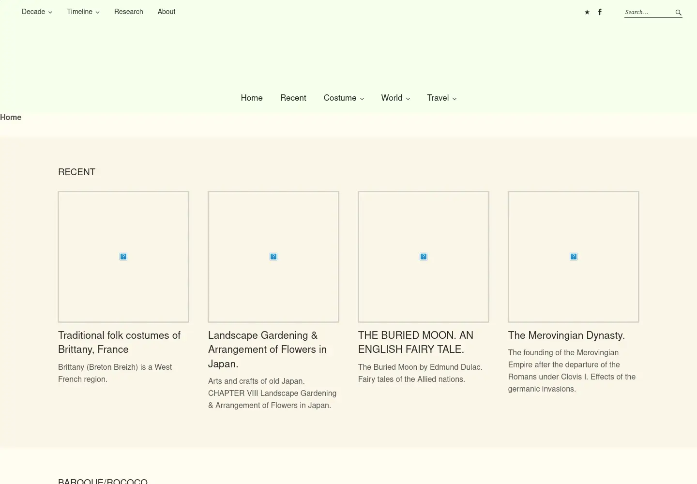Click the placeholder image icon for Merovingian Dynasty
The image size is (697, 484).
pos(574,257)
